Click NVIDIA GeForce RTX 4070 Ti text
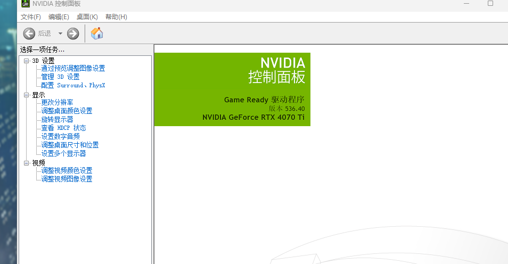The image size is (508, 264). 253,117
